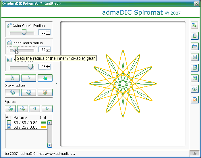This screenshot has width=201, height=158.
Task: Move selected figure up in list
Action: coord(35,109)
